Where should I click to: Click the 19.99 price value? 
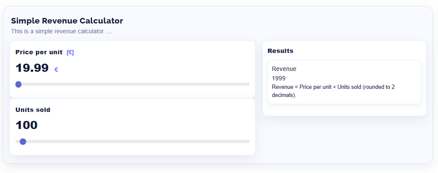tap(32, 68)
